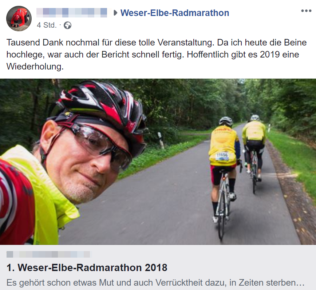Click the white roadside marker post in photo
Viewport: 316px width, 290px height.
pos(161,140)
